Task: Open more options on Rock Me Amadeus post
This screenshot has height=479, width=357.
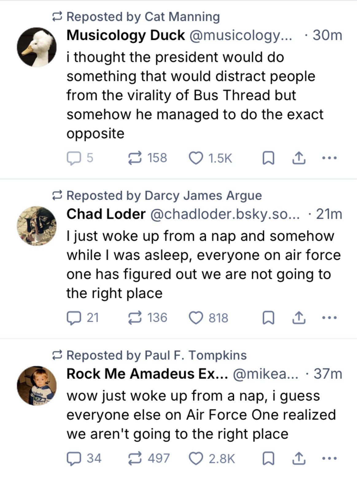Action: [x=329, y=458]
